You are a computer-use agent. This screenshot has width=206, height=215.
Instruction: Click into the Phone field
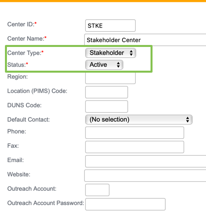(x=135, y=132)
